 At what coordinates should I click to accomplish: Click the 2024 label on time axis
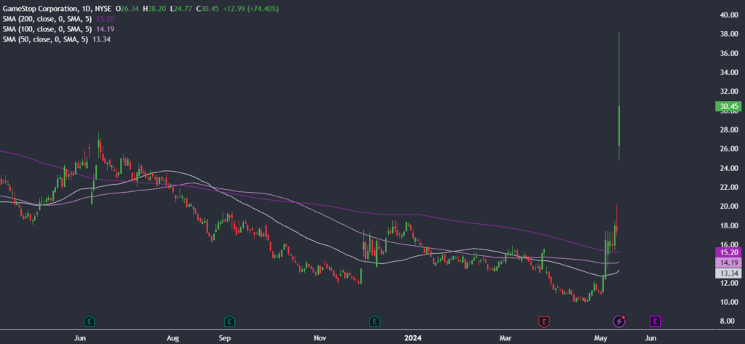pyautogui.click(x=412, y=338)
